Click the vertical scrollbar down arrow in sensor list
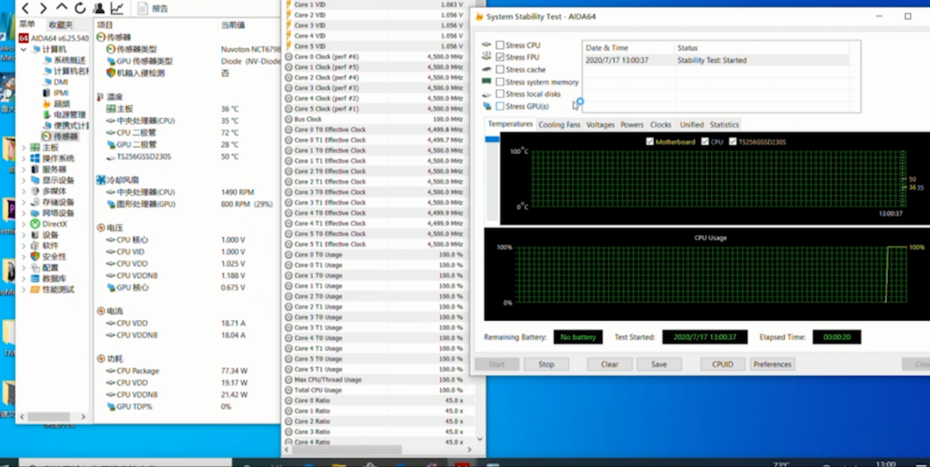The image size is (930, 467). coord(480,439)
